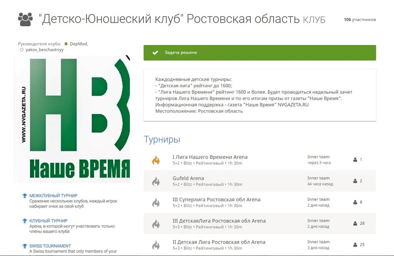Open the DepMod club leader profile

[x=78, y=44]
